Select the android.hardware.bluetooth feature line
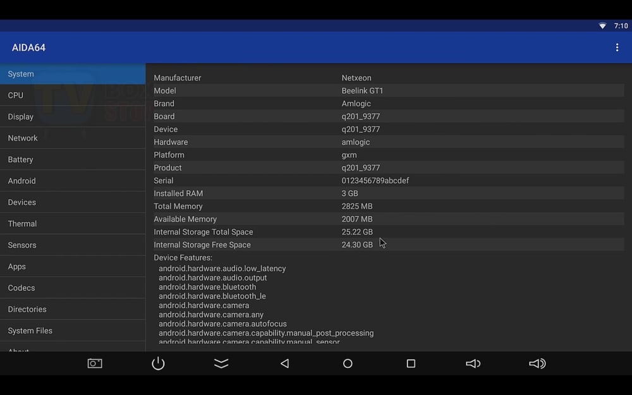 (207, 287)
